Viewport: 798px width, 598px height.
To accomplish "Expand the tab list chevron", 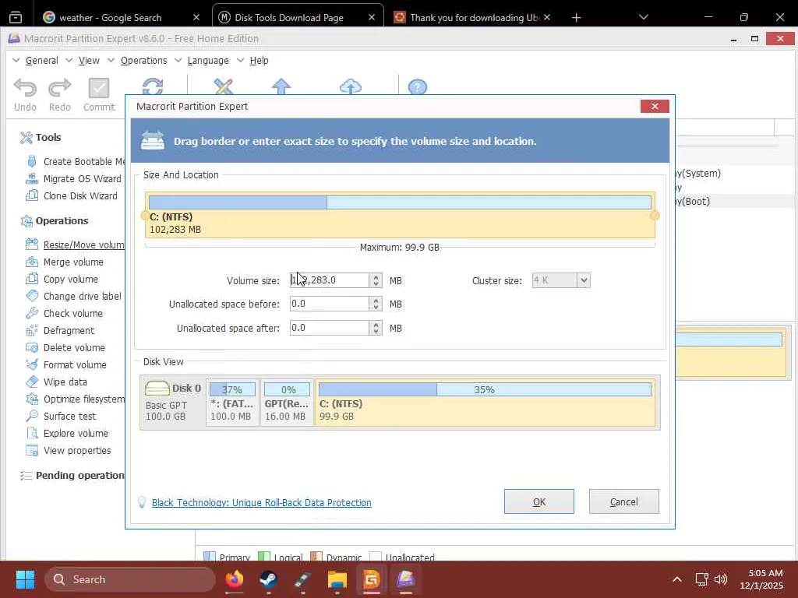I will pos(643,17).
